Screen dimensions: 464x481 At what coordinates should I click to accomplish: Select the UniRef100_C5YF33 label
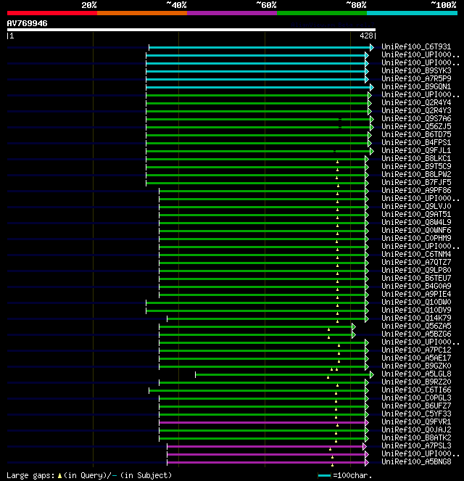coord(416,414)
